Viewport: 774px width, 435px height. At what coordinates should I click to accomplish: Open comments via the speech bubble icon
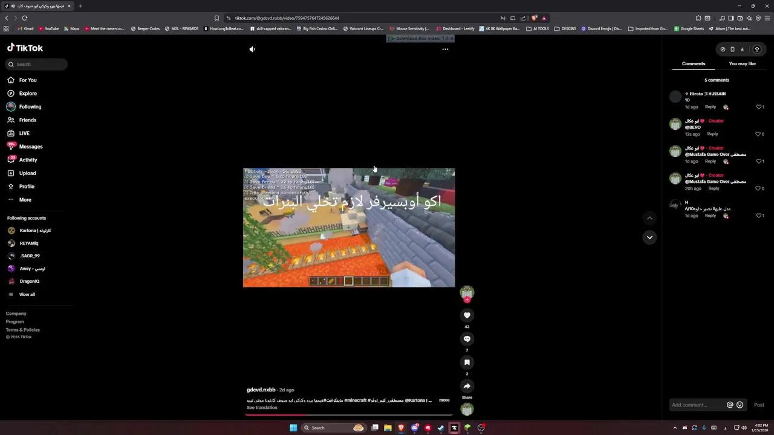click(x=467, y=339)
